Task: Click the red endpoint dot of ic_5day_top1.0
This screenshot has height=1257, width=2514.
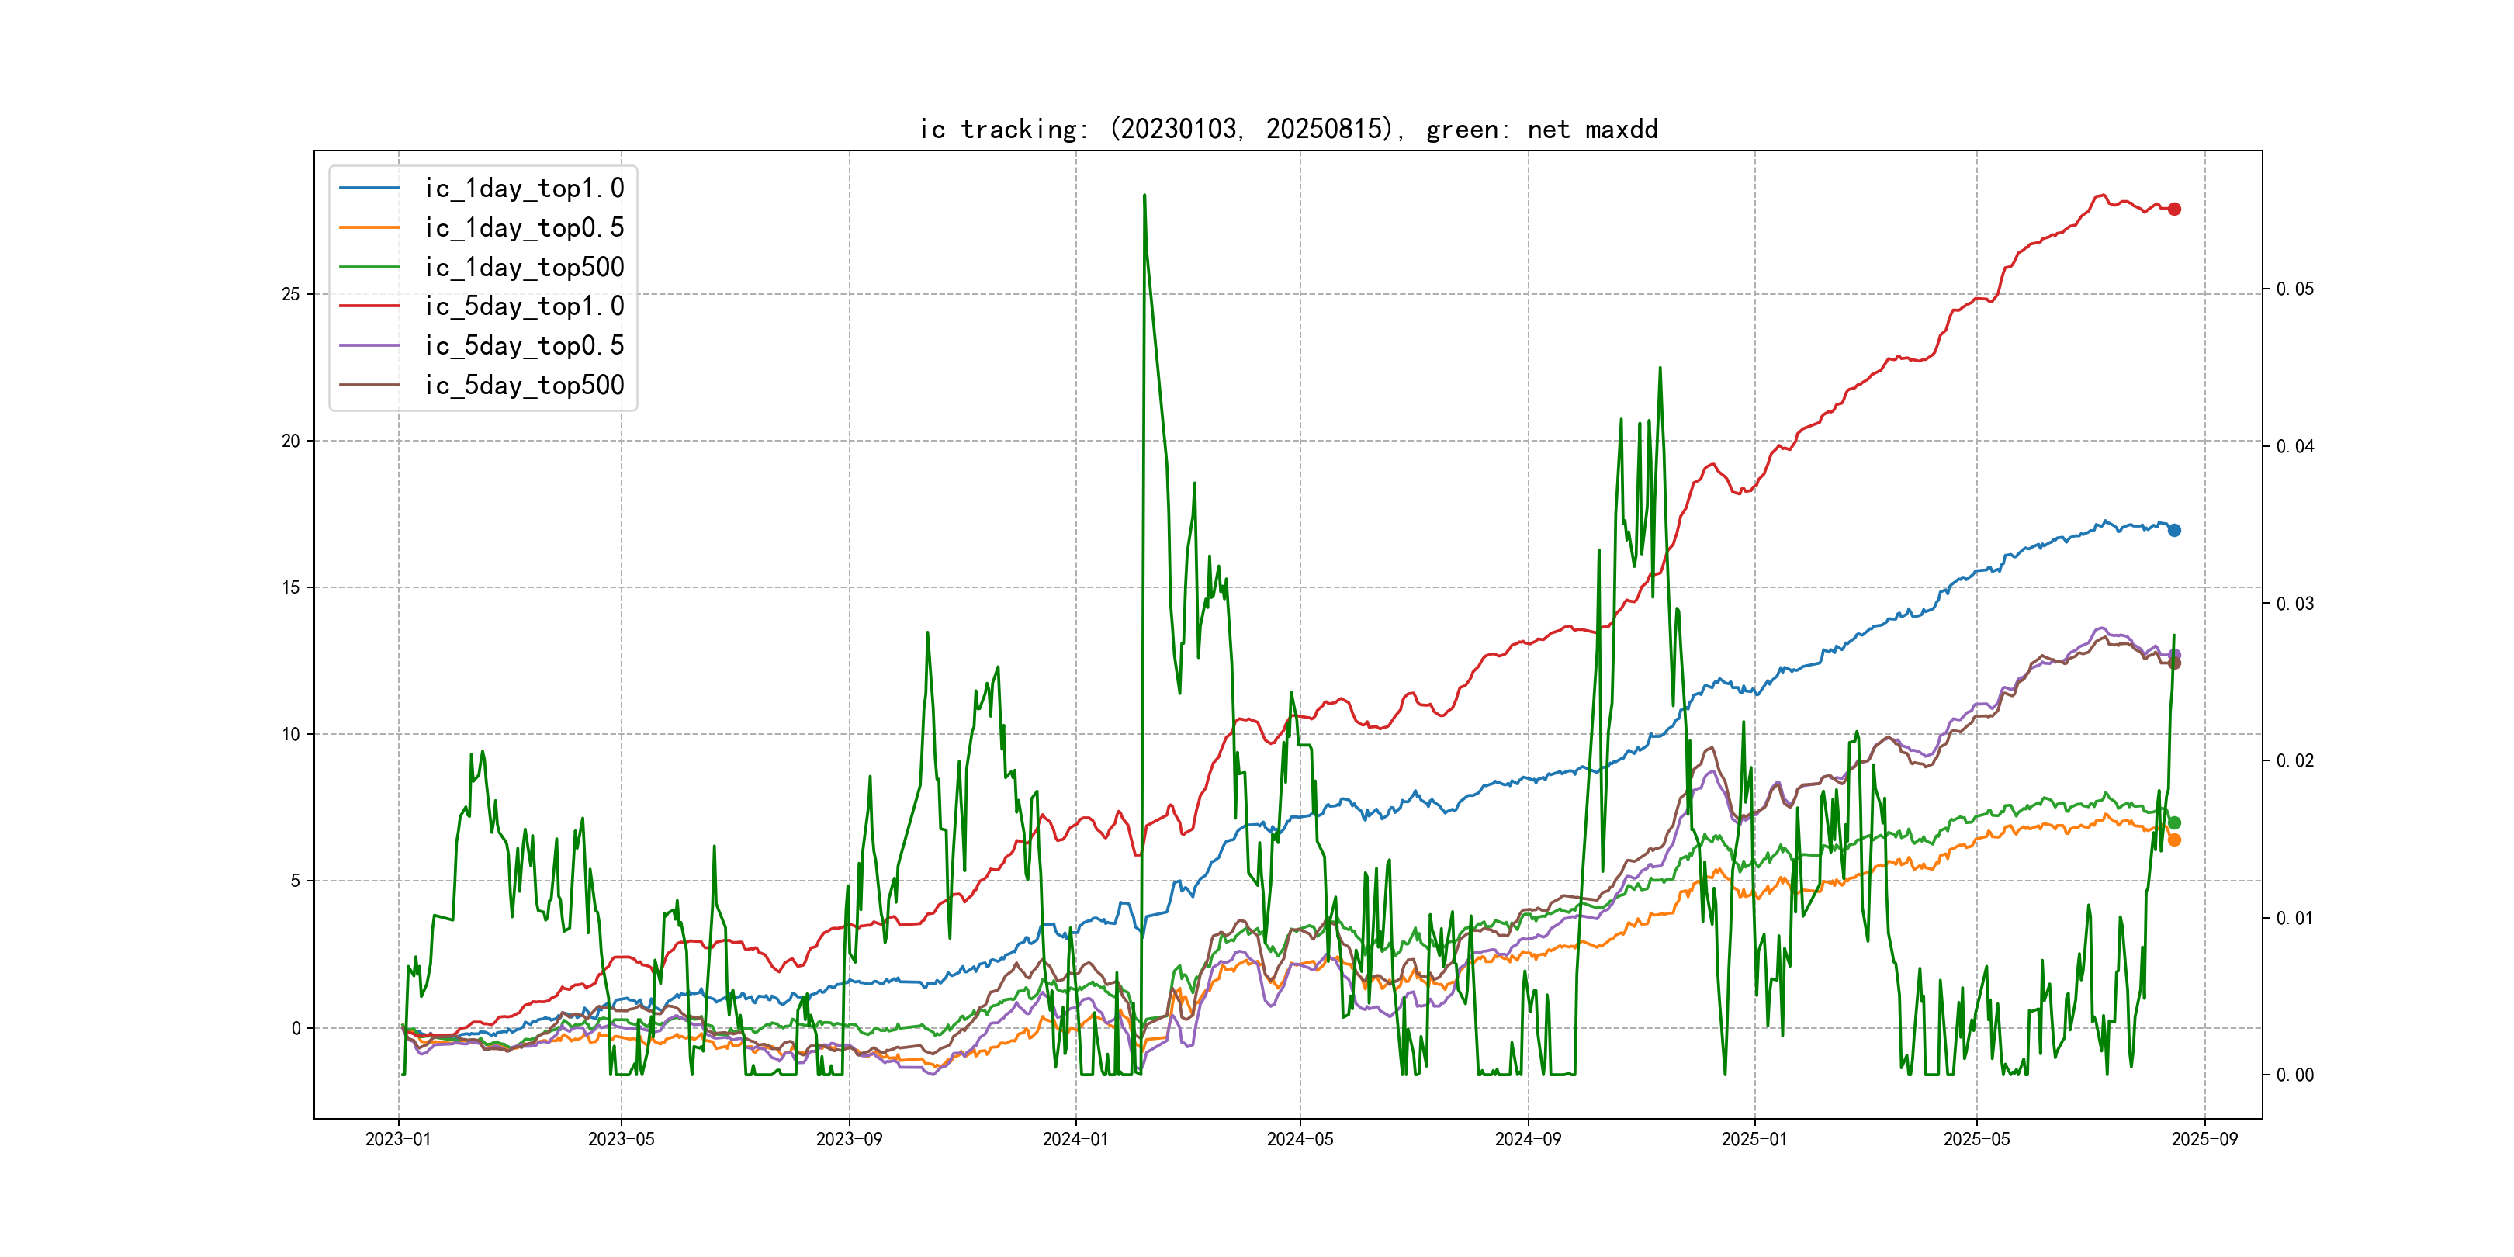Action: click(2173, 209)
